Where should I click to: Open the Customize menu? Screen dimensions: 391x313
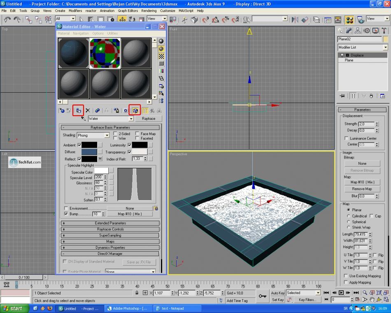point(168,11)
